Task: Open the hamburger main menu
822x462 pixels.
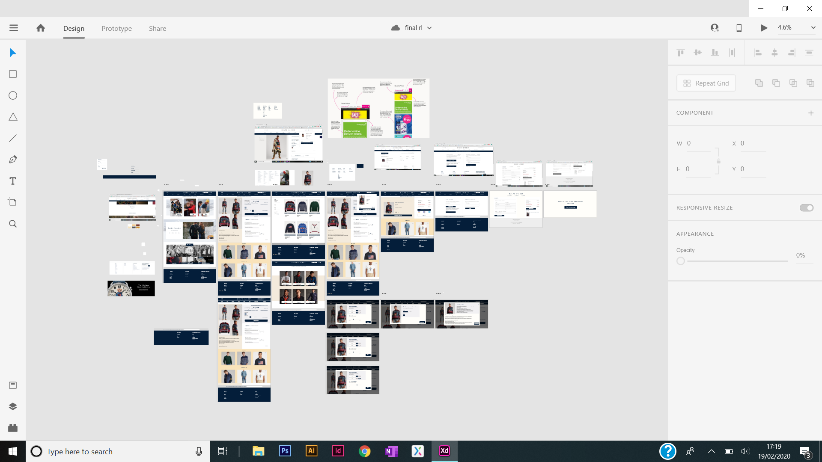Action: tap(14, 28)
